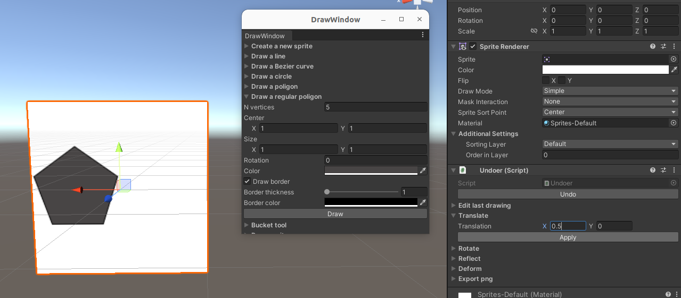Click the Undoer script component icon

[463, 171]
